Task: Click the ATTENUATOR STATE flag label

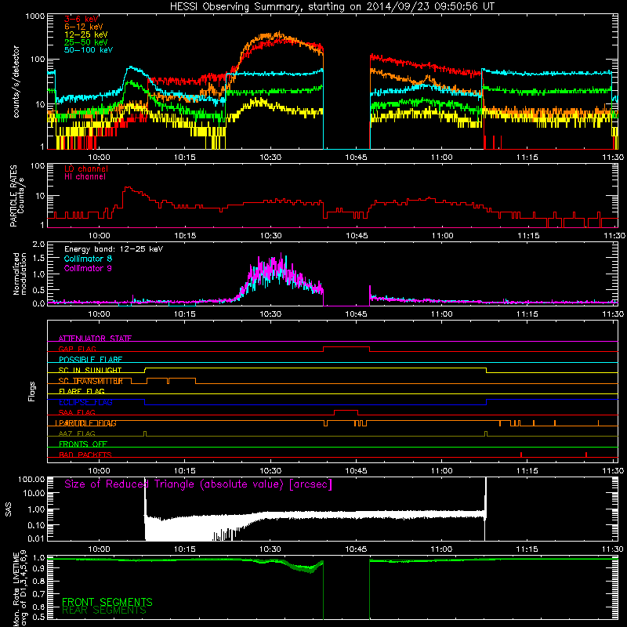Action: [95, 339]
